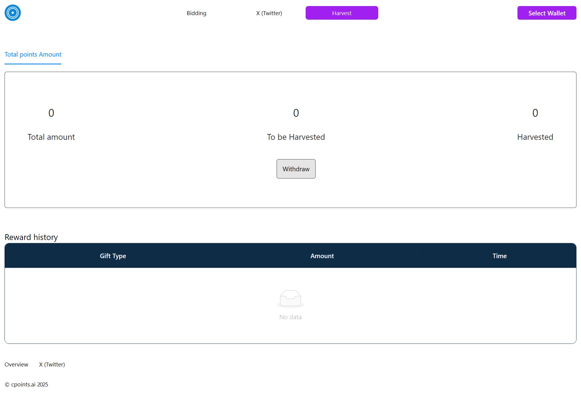Click the Reward history heading
The image size is (581, 403).
click(x=31, y=237)
